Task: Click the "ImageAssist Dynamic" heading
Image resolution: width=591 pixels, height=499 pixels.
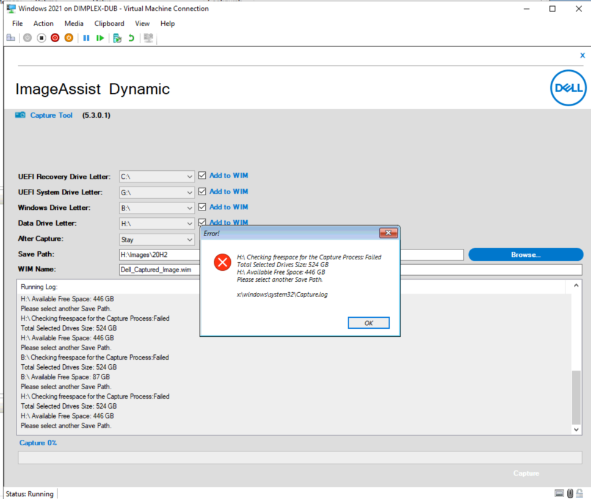Action: [x=93, y=89]
